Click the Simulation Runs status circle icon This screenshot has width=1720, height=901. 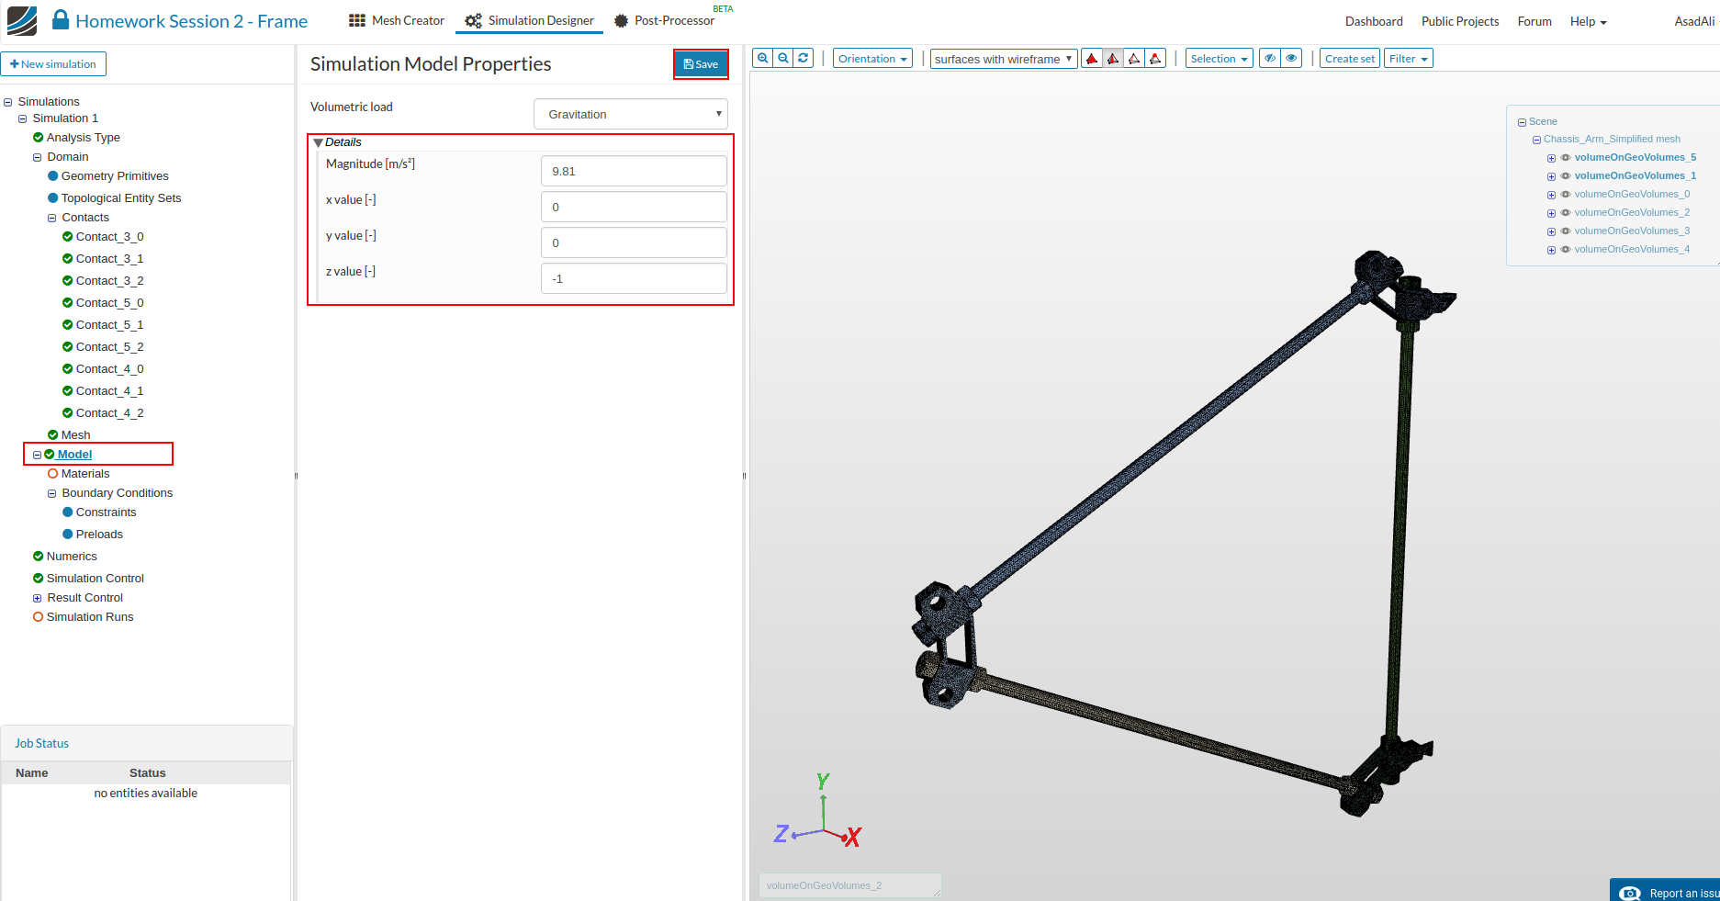[x=38, y=617]
